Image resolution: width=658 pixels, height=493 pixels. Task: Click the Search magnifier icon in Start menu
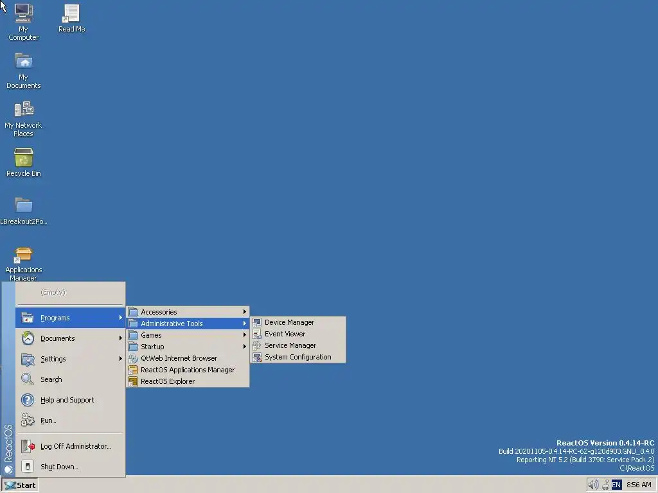pyautogui.click(x=28, y=379)
